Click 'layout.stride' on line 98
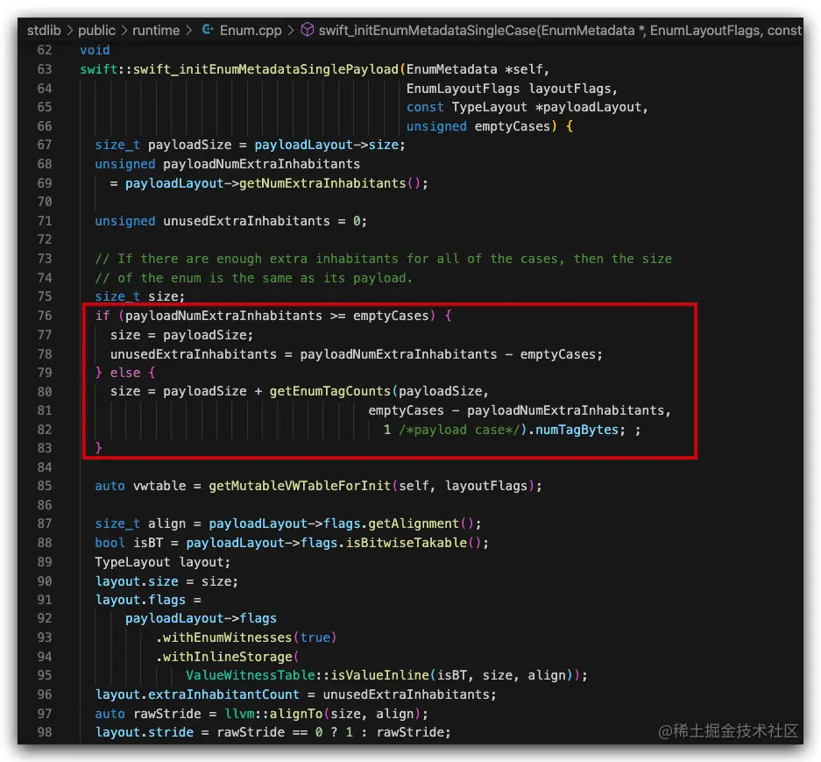The image size is (821, 762). click(144, 732)
